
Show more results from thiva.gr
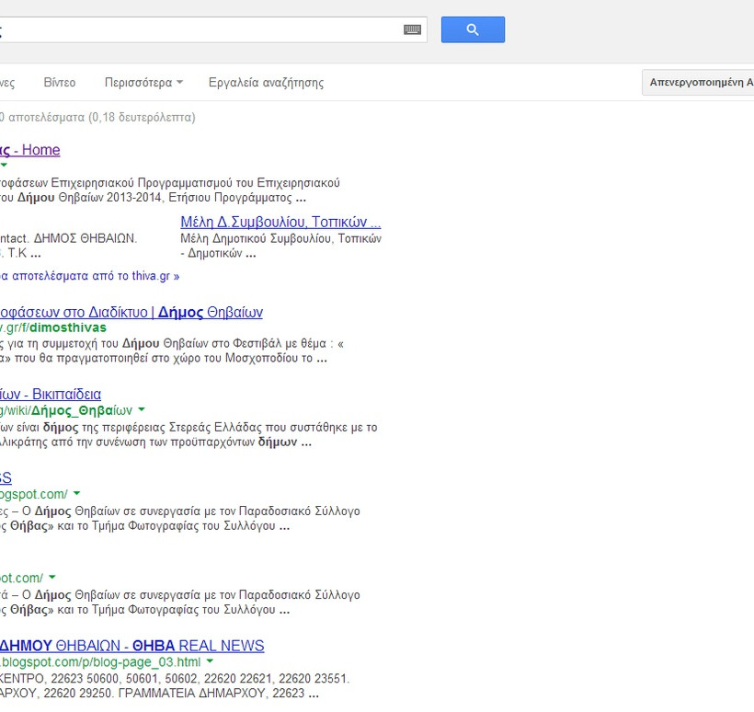point(89,276)
